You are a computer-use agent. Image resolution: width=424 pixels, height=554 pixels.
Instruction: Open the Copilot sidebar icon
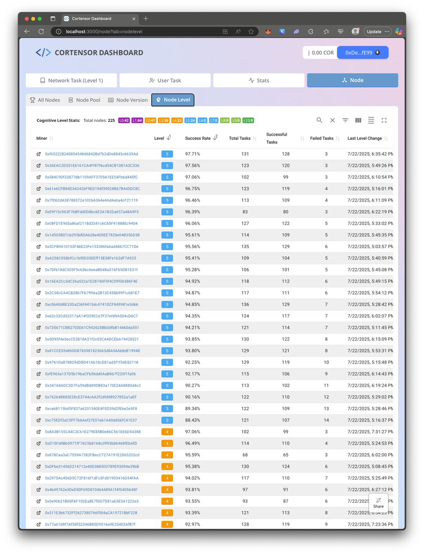pos(399,31)
